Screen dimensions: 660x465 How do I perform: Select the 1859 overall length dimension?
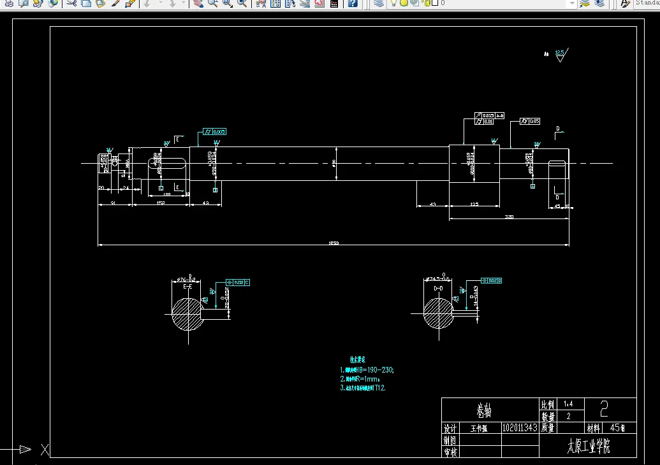pos(334,243)
